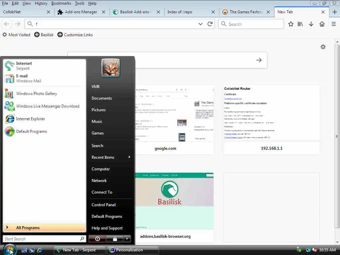Open VM8 user folder
Image resolution: width=340 pixels, height=255 pixels.
click(x=96, y=87)
